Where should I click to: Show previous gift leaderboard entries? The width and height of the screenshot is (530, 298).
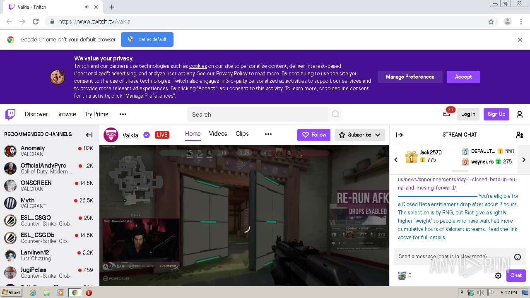[x=396, y=160]
